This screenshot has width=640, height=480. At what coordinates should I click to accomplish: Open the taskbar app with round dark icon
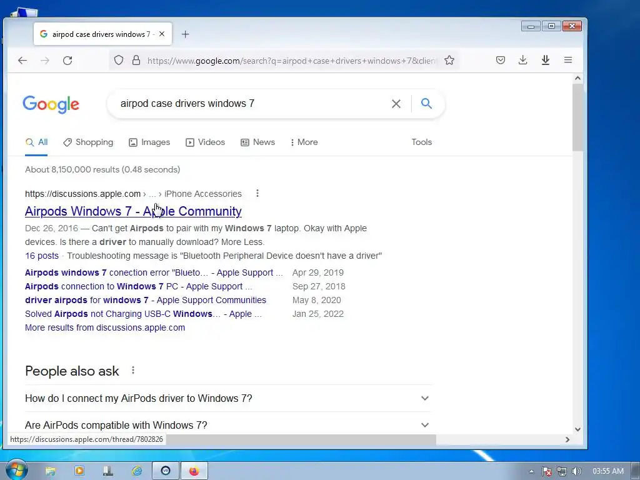pos(165,471)
